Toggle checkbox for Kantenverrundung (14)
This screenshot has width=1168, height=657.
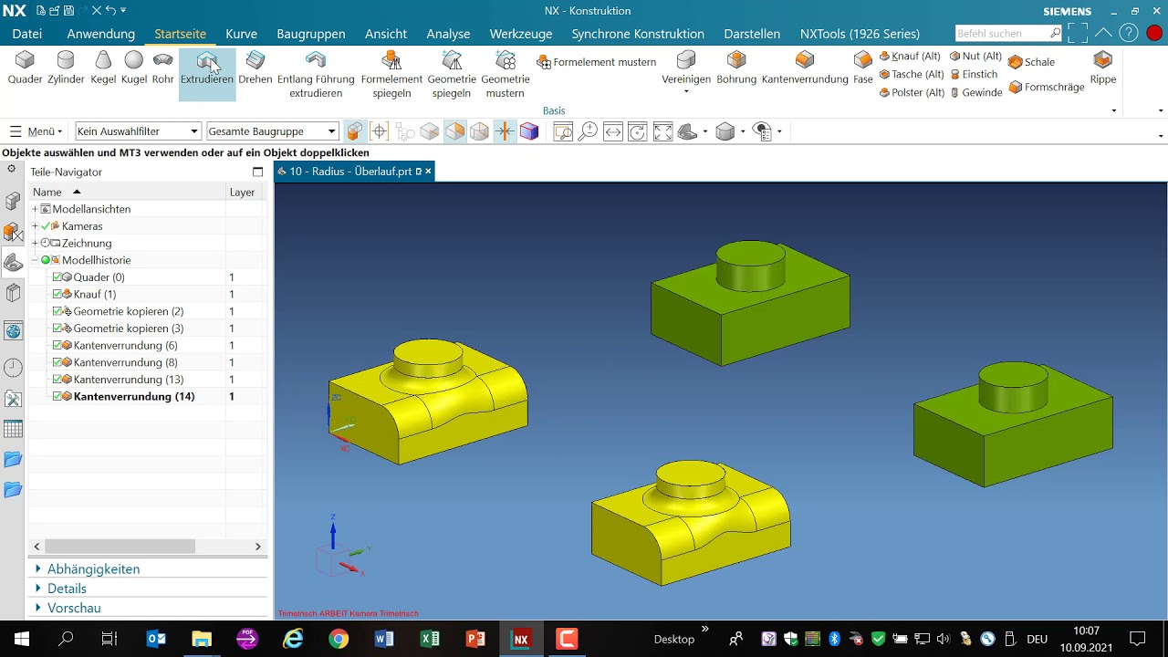pos(57,397)
